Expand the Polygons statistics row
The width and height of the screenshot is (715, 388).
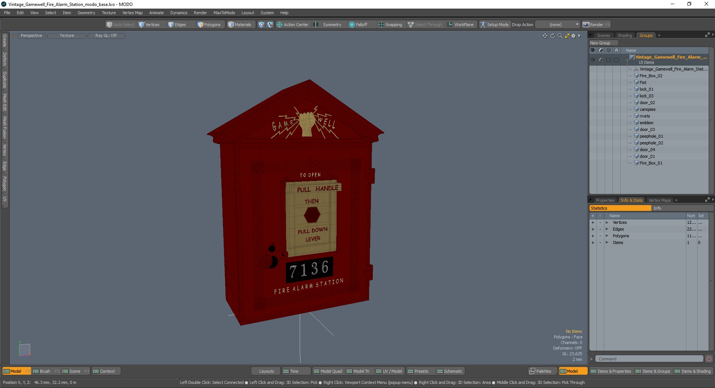pyautogui.click(x=607, y=236)
